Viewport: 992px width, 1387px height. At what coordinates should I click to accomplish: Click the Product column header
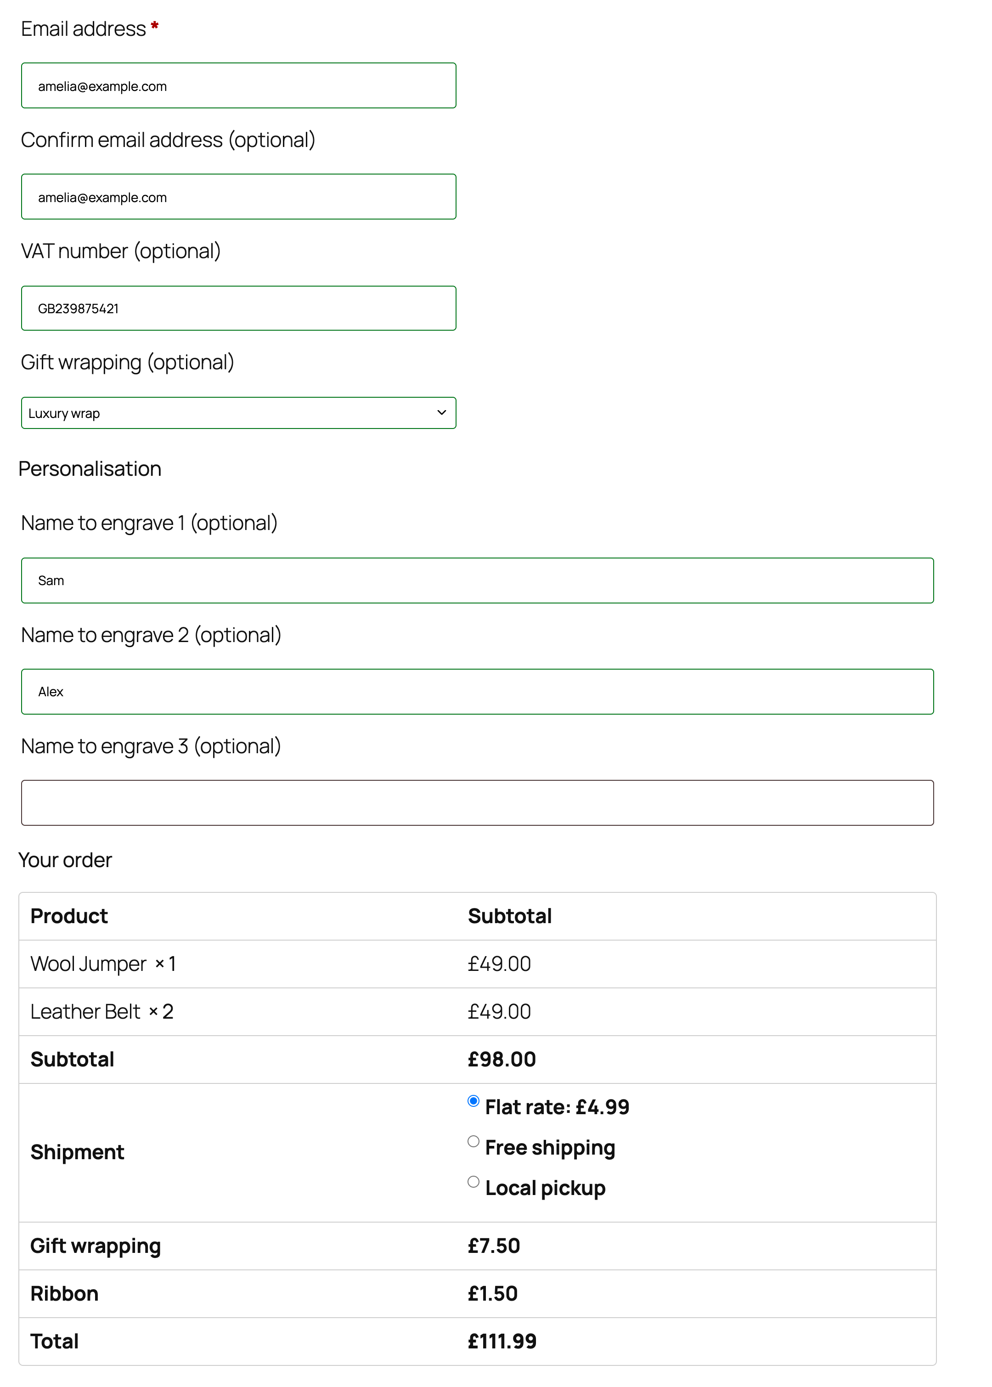pos(69,916)
